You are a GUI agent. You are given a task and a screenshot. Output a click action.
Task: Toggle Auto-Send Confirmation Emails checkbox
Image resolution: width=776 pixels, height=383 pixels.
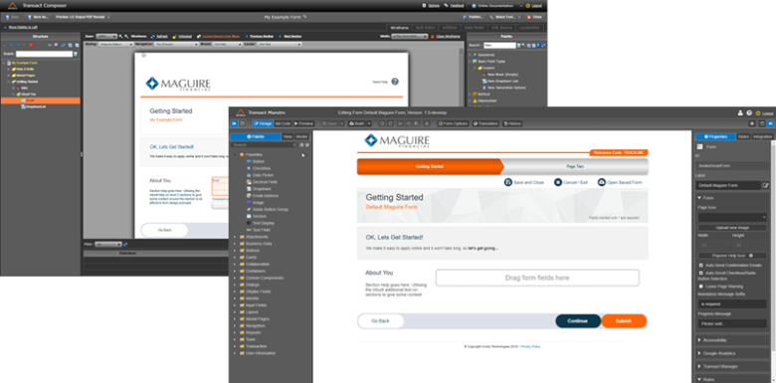coord(700,266)
